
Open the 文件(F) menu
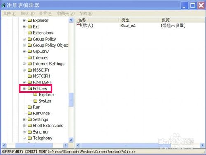coord(9,14)
